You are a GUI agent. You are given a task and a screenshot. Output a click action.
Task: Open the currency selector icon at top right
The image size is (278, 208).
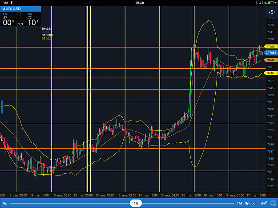click(x=272, y=12)
